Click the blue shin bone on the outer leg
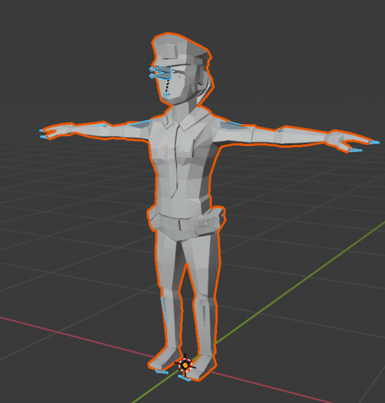 tap(164, 310)
